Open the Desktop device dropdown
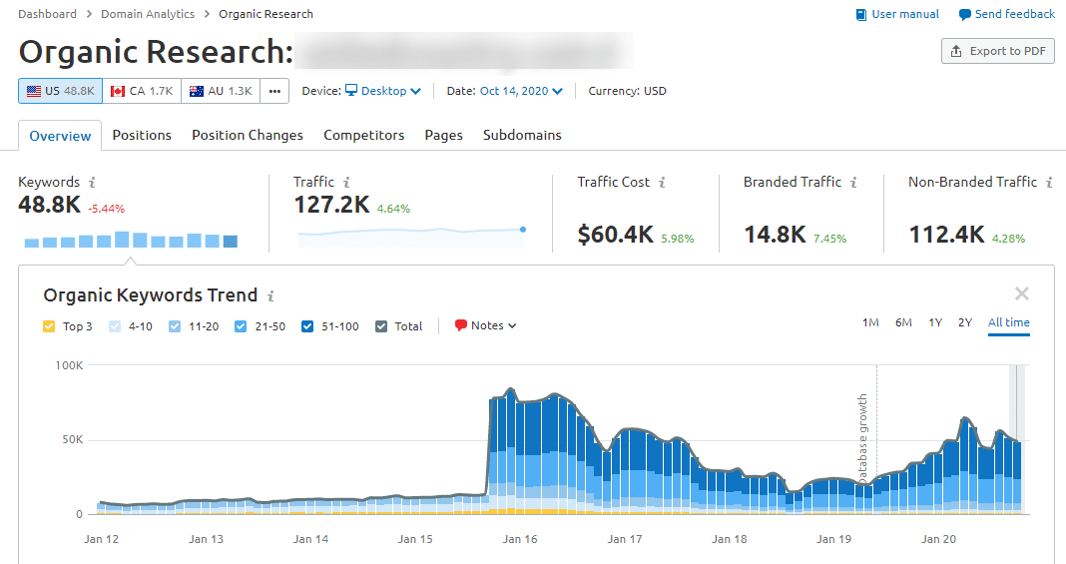The height and width of the screenshot is (564, 1066). pos(384,91)
